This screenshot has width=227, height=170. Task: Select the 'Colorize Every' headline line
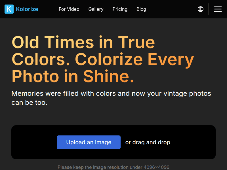pos(134,59)
